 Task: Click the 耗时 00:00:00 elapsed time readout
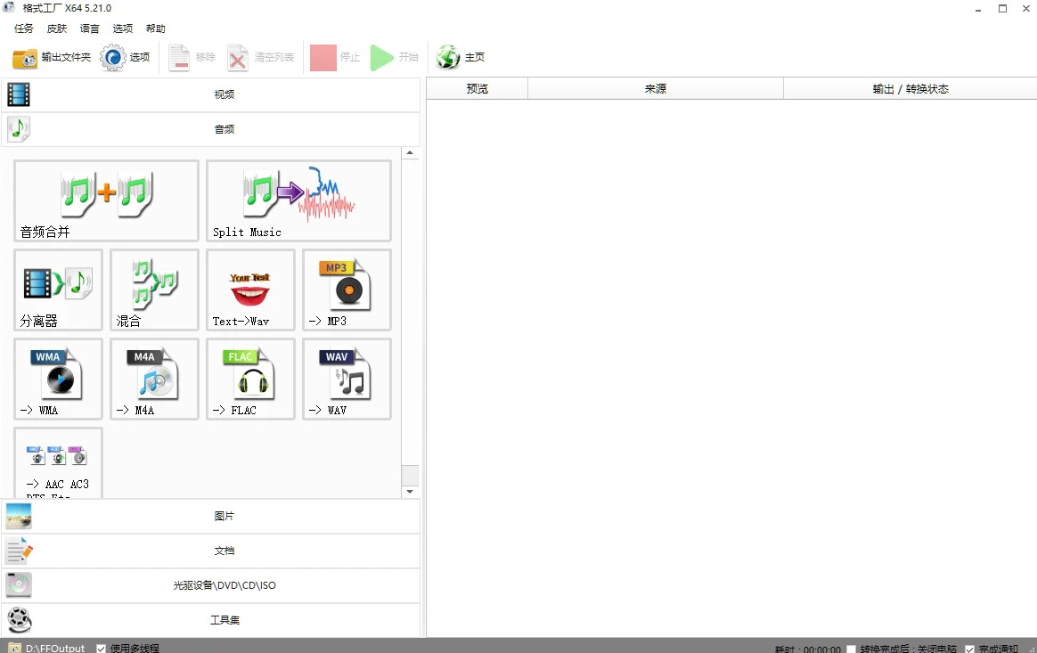pos(807,649)
